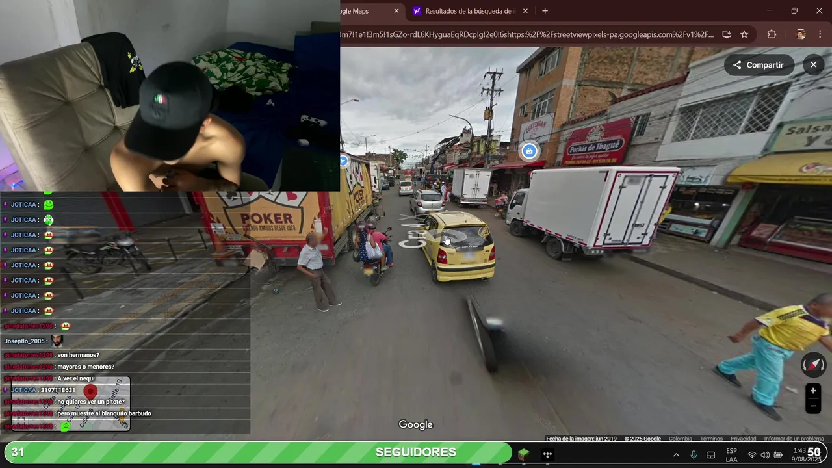Image resolution: width=832 pixels, height=468 pixels.
Task: Open the Colombia link in the footer
Action: pyautogui.click(x=681, y=439)
